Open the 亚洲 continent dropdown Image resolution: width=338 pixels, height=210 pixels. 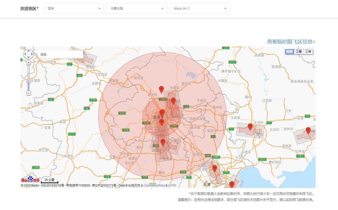tap(74, 8)
